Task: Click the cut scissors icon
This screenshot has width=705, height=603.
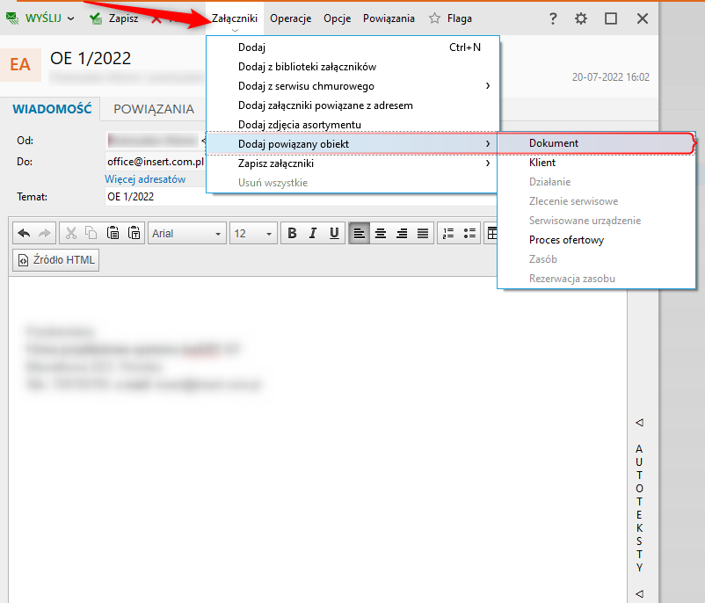Action: pos(71,233)
